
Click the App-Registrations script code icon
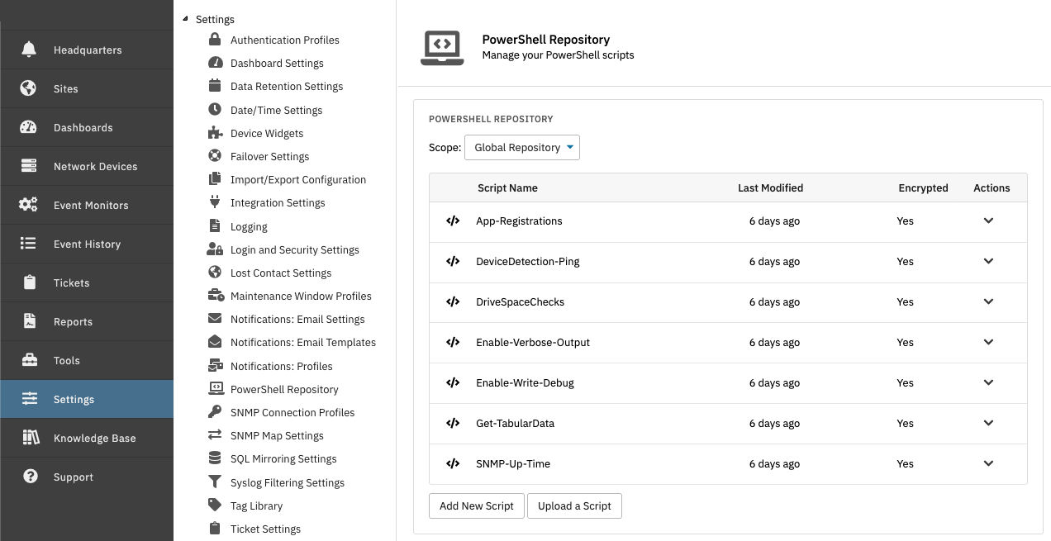click(453, 221)
